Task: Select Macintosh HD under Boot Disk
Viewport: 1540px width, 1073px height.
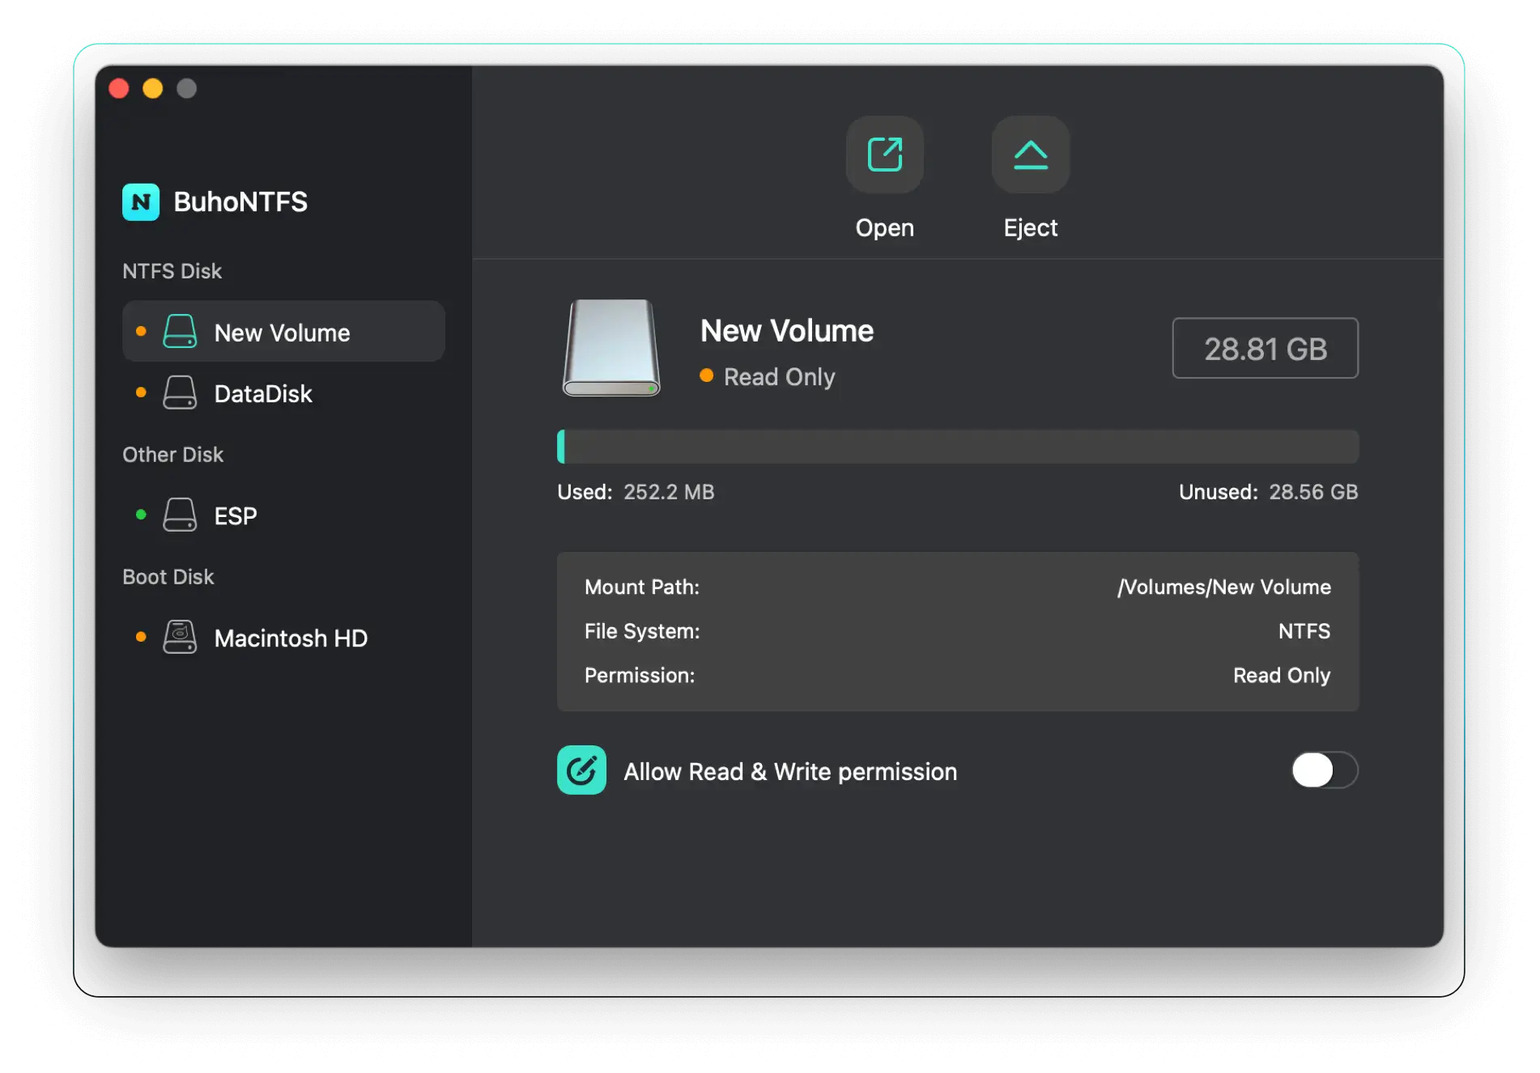Action: pyautogui.click(x=289, y=637)
